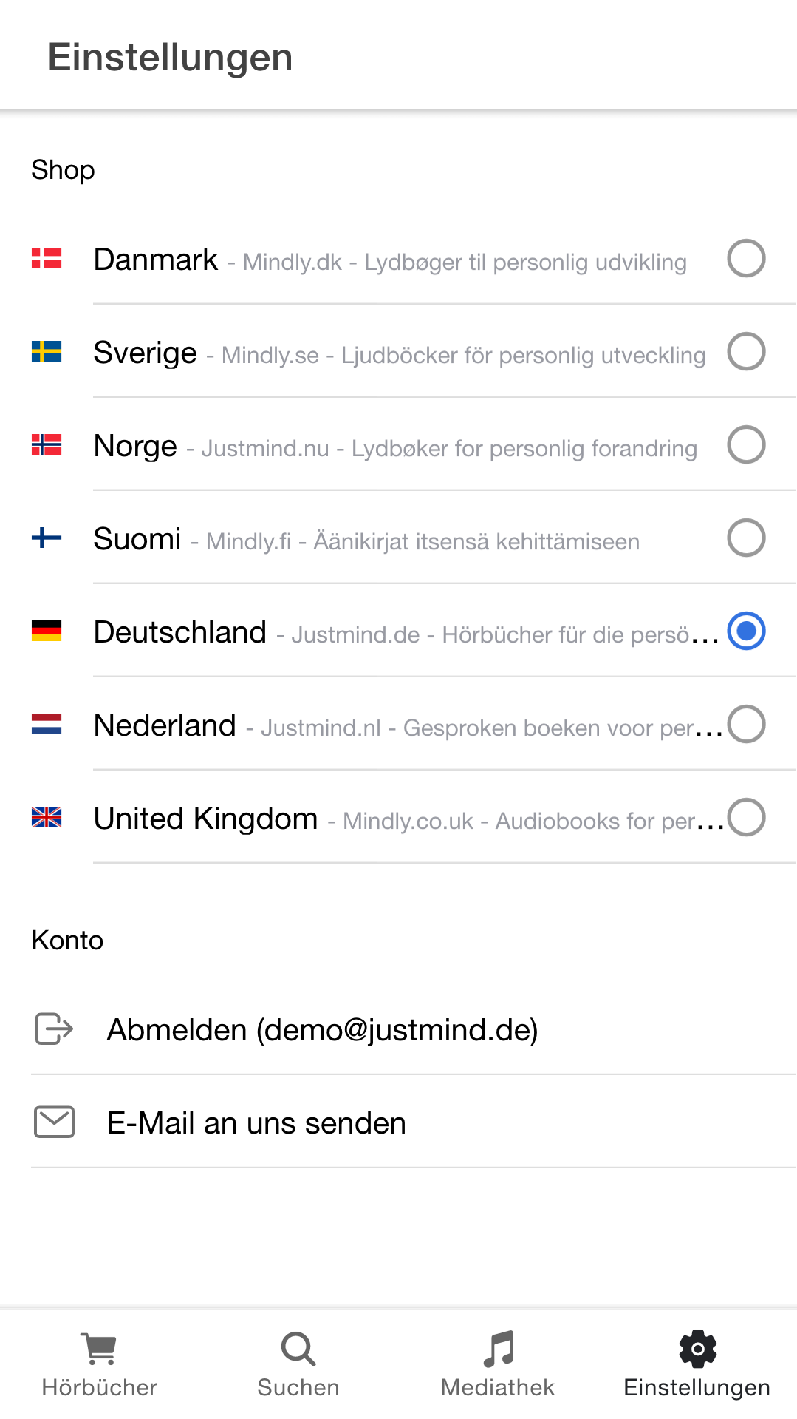Select the Danmark radio button
Viewport: 797px width, 1419px height.
coord(746,258)
